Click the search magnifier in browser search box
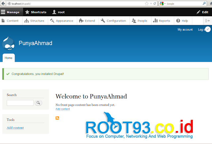Image resolution: width=212 pixels, height=144 pixels. [x=204, y=4]
